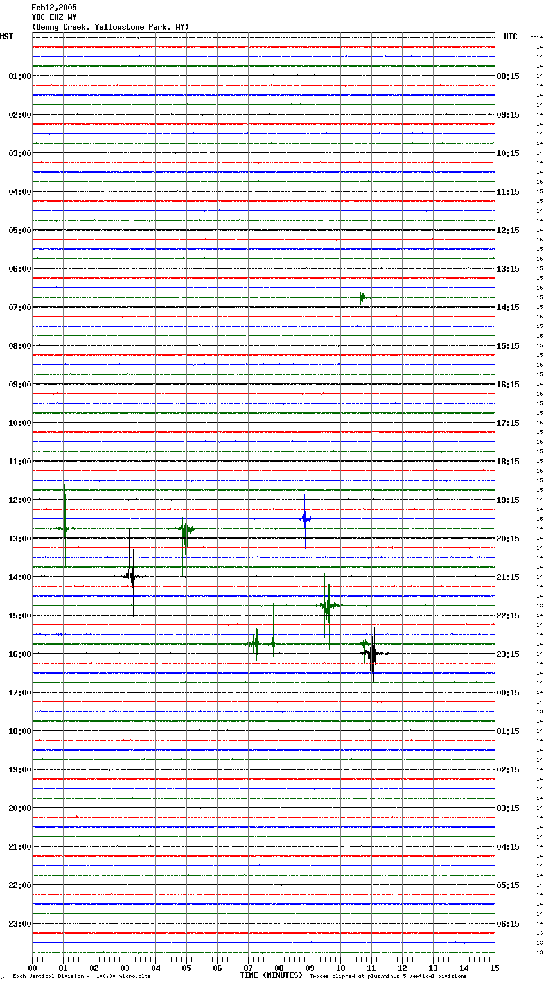Click the 14:15 UTC time label
The width and height of the screenshot is (546, 985).
click(x=508, y=308)
